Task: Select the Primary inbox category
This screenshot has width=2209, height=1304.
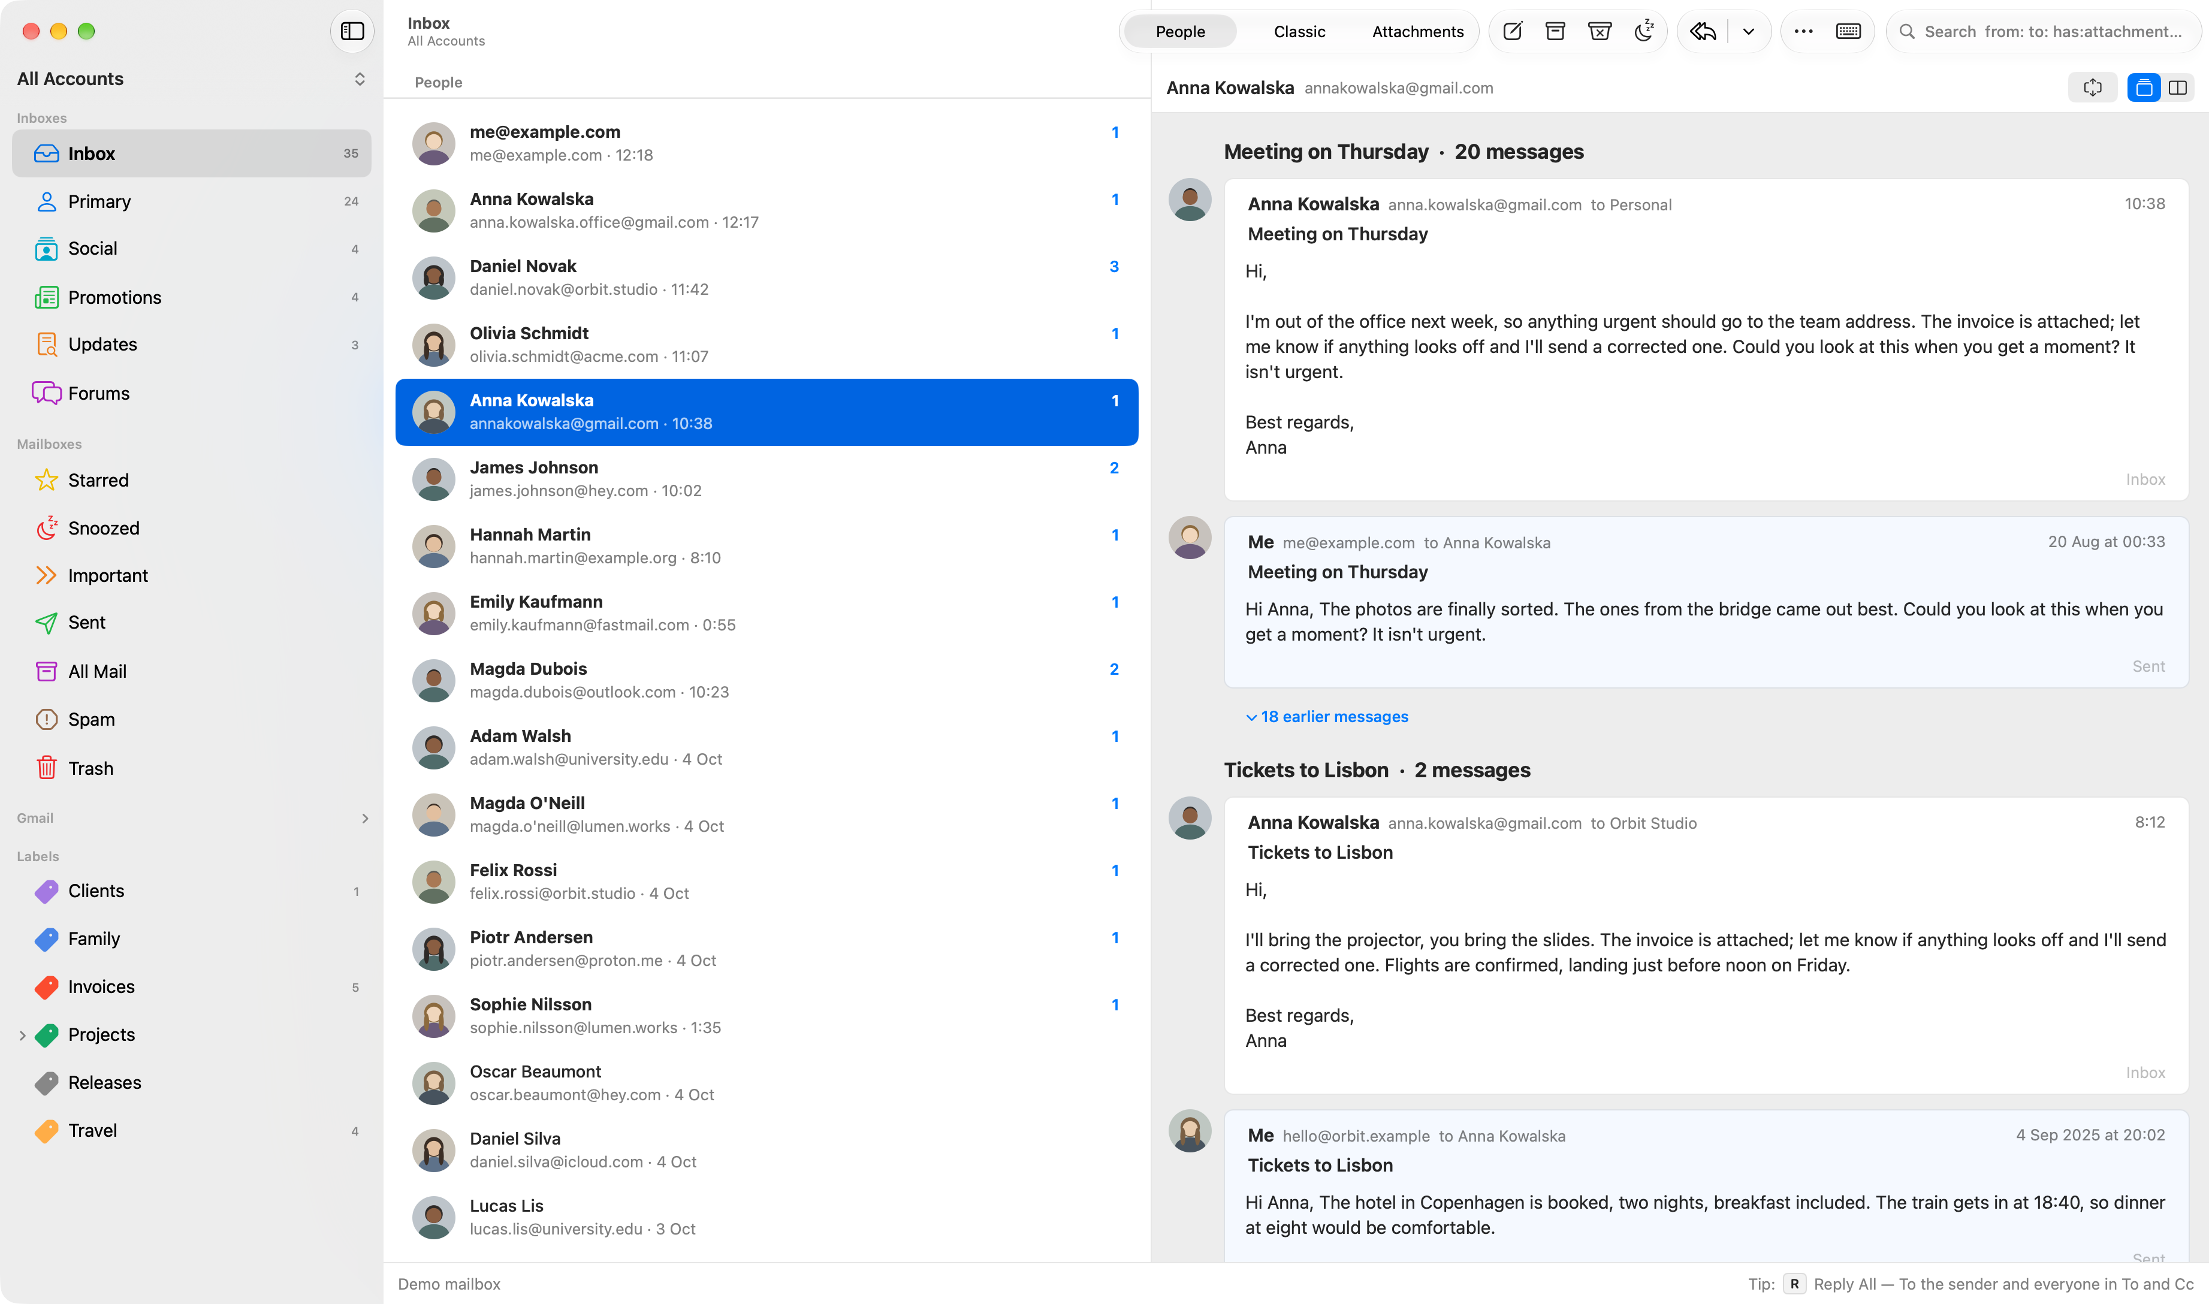Action: 192,202
